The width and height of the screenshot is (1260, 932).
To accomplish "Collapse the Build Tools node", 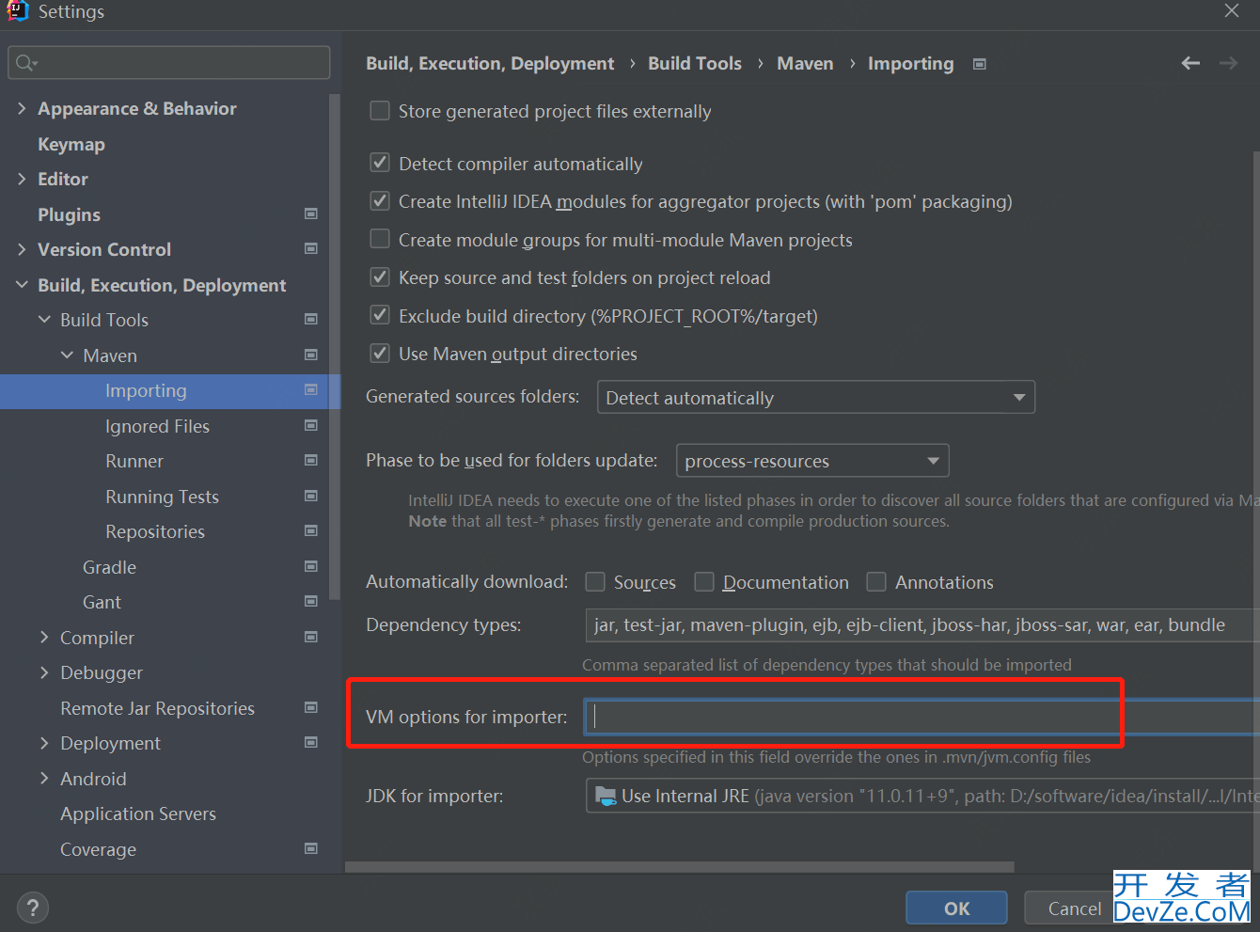I will (x=44, y=320).
